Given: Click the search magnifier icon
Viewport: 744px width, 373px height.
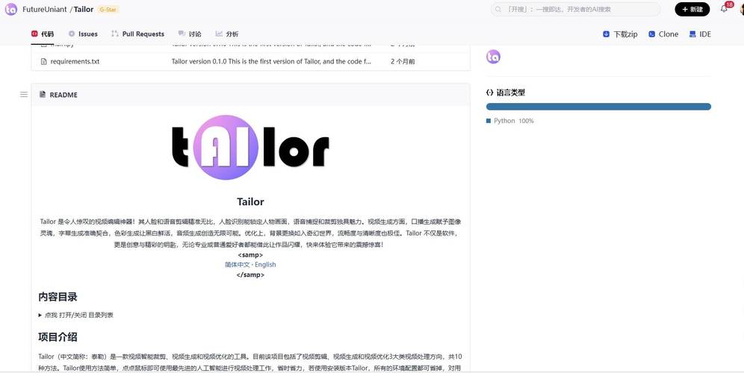Looking at the screenshot, I should click(x=498, y=9).
